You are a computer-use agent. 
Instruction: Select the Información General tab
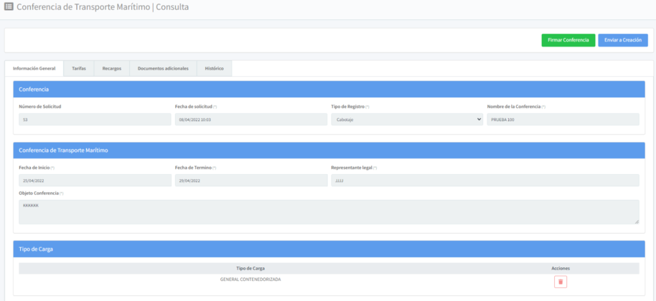[x=34, y=69]
